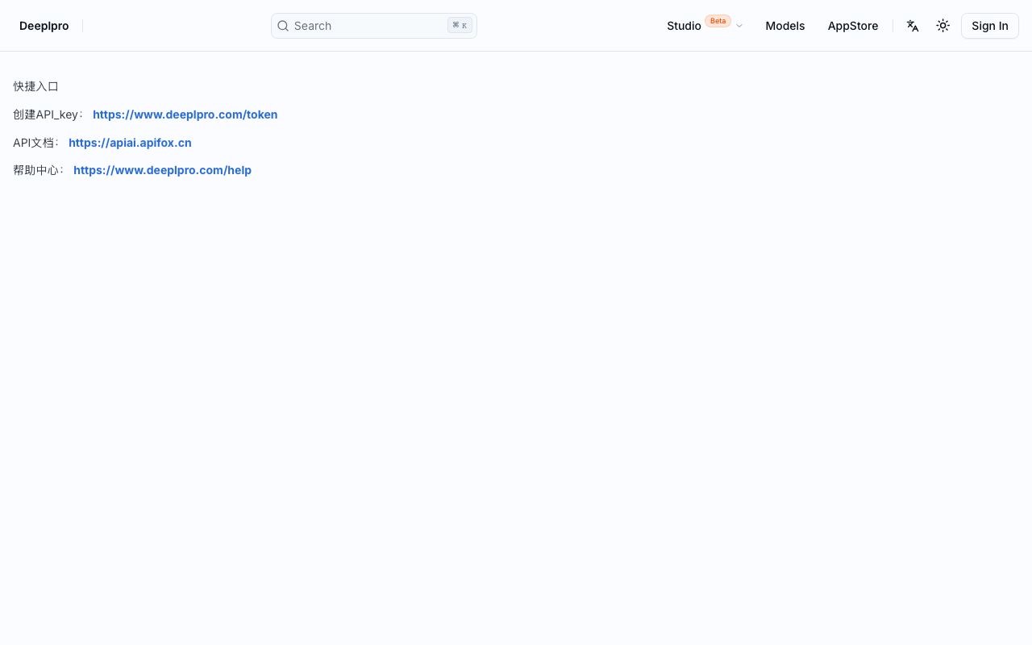Screen dimensions: 1032x645
Task: Open the https://apiai.apifox.cn docs link
Action: (x=130, y=143)
